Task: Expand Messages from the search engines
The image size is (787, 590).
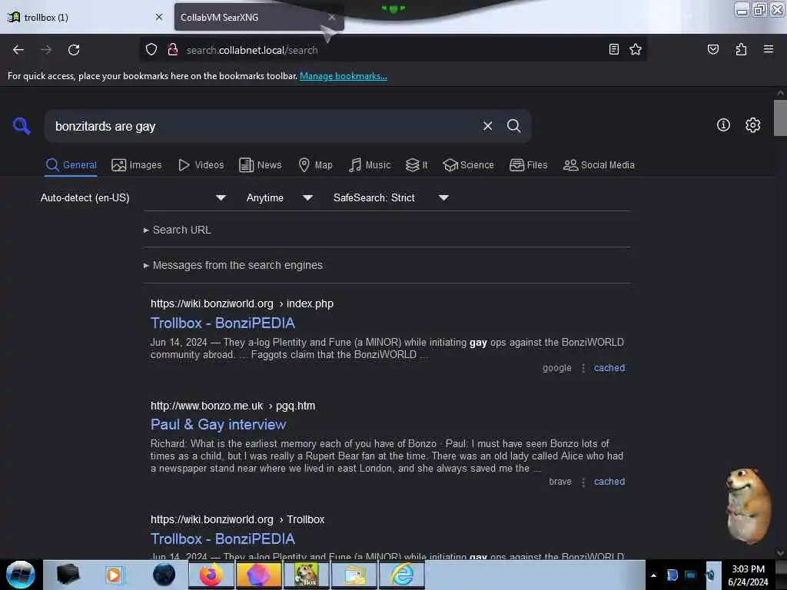Action: [233, 265]
